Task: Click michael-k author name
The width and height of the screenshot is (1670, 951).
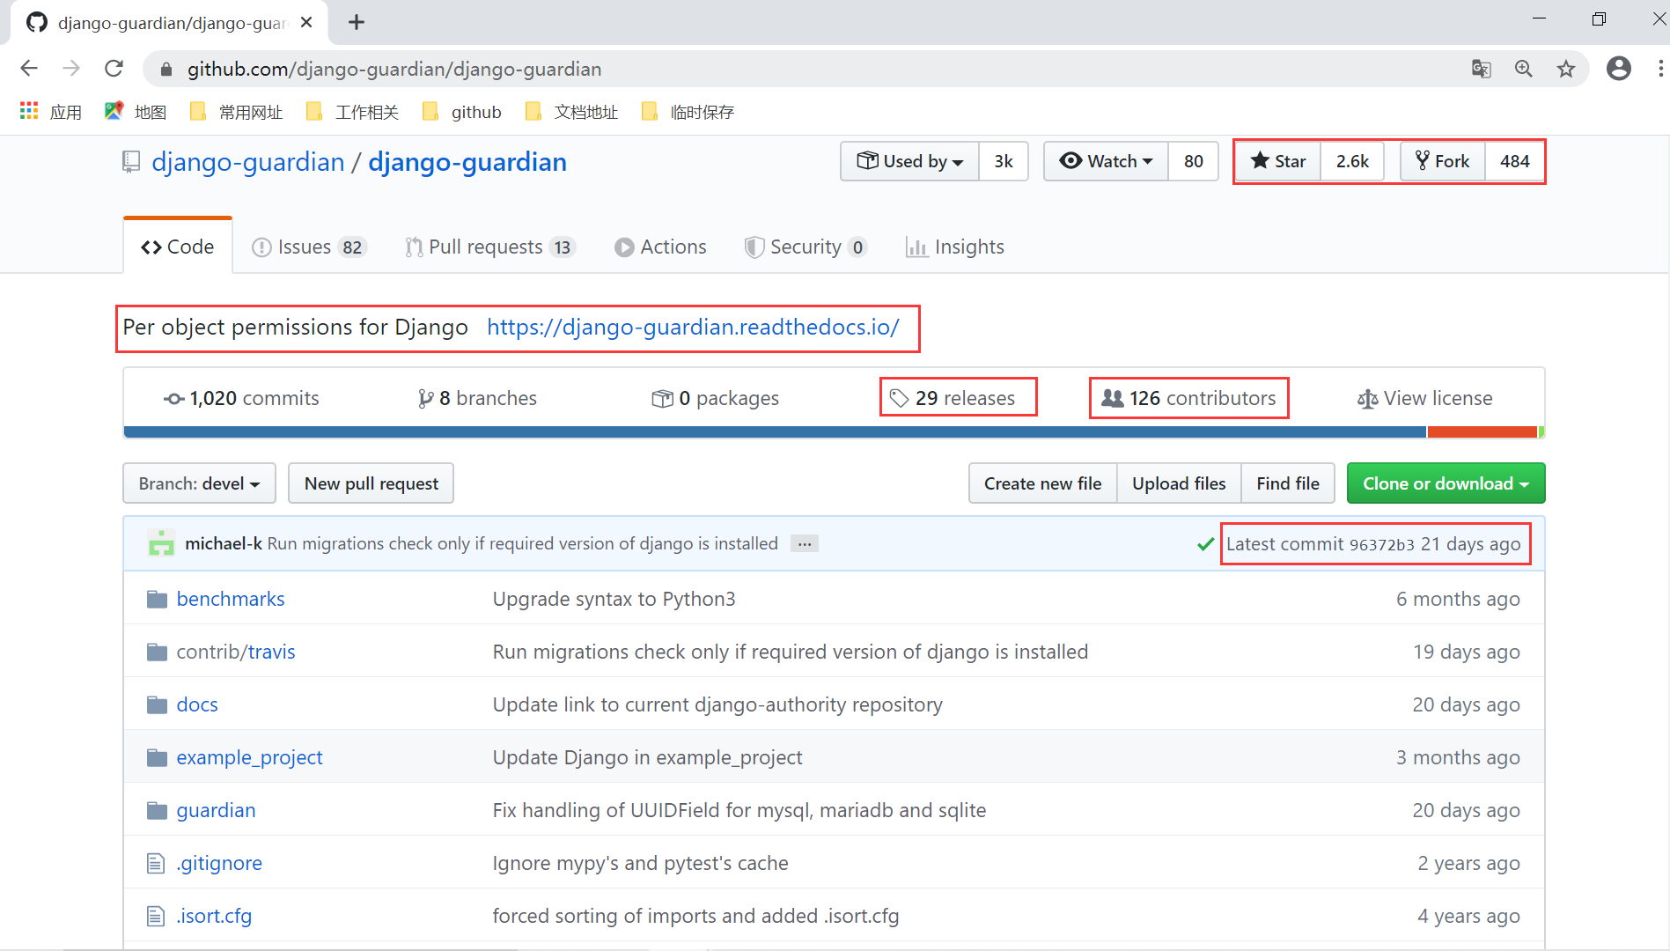Action: (224, 543)
